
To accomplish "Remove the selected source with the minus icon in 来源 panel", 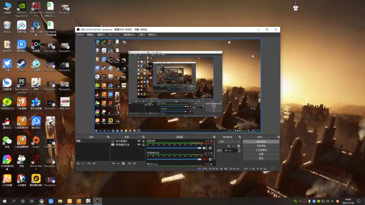I will pyautogui.click(x=118, y=164).
